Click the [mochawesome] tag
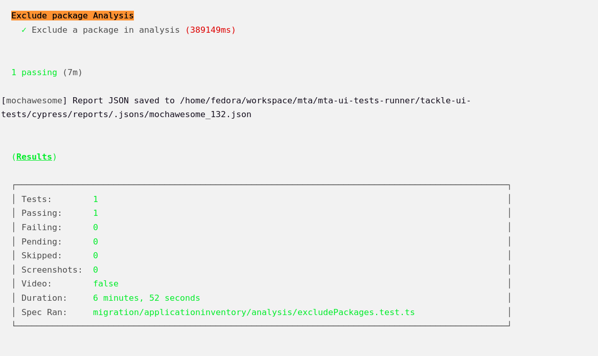 (x=34, y=101)
